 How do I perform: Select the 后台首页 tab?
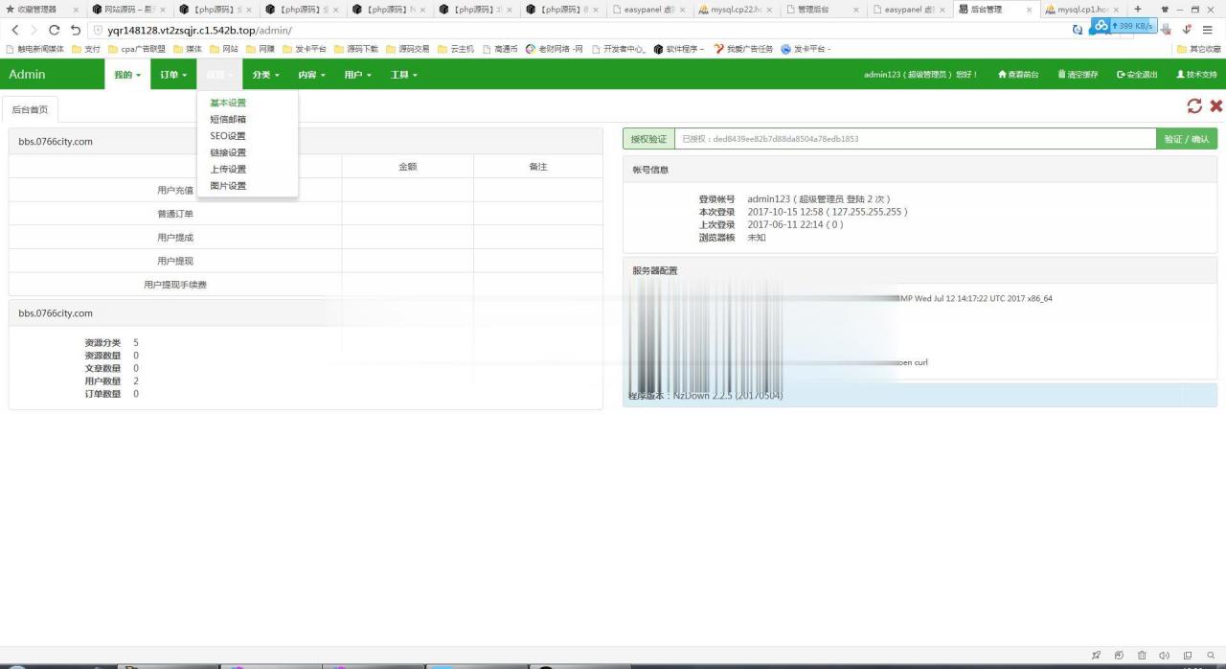tap(30, 109)
